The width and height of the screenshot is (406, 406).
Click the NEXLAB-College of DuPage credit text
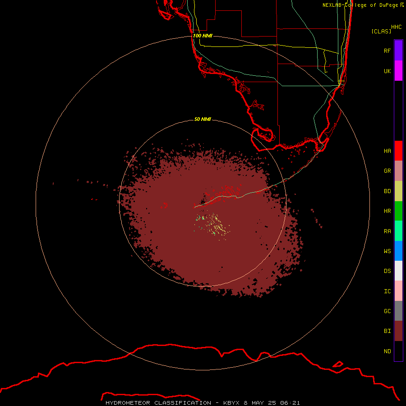click(x=360, y=5)
